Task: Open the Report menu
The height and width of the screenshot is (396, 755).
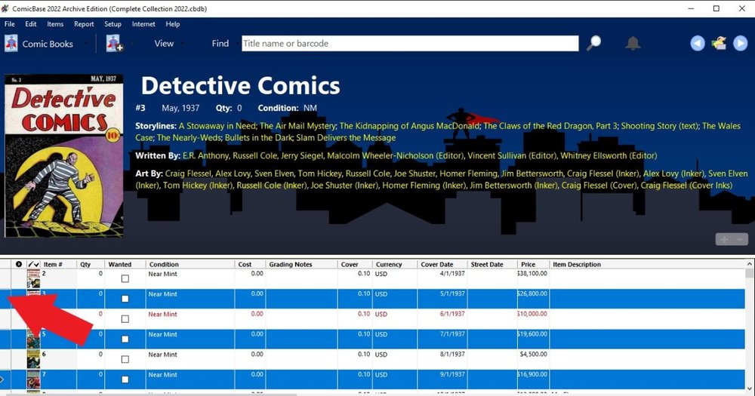Action: tap(84, 24)
